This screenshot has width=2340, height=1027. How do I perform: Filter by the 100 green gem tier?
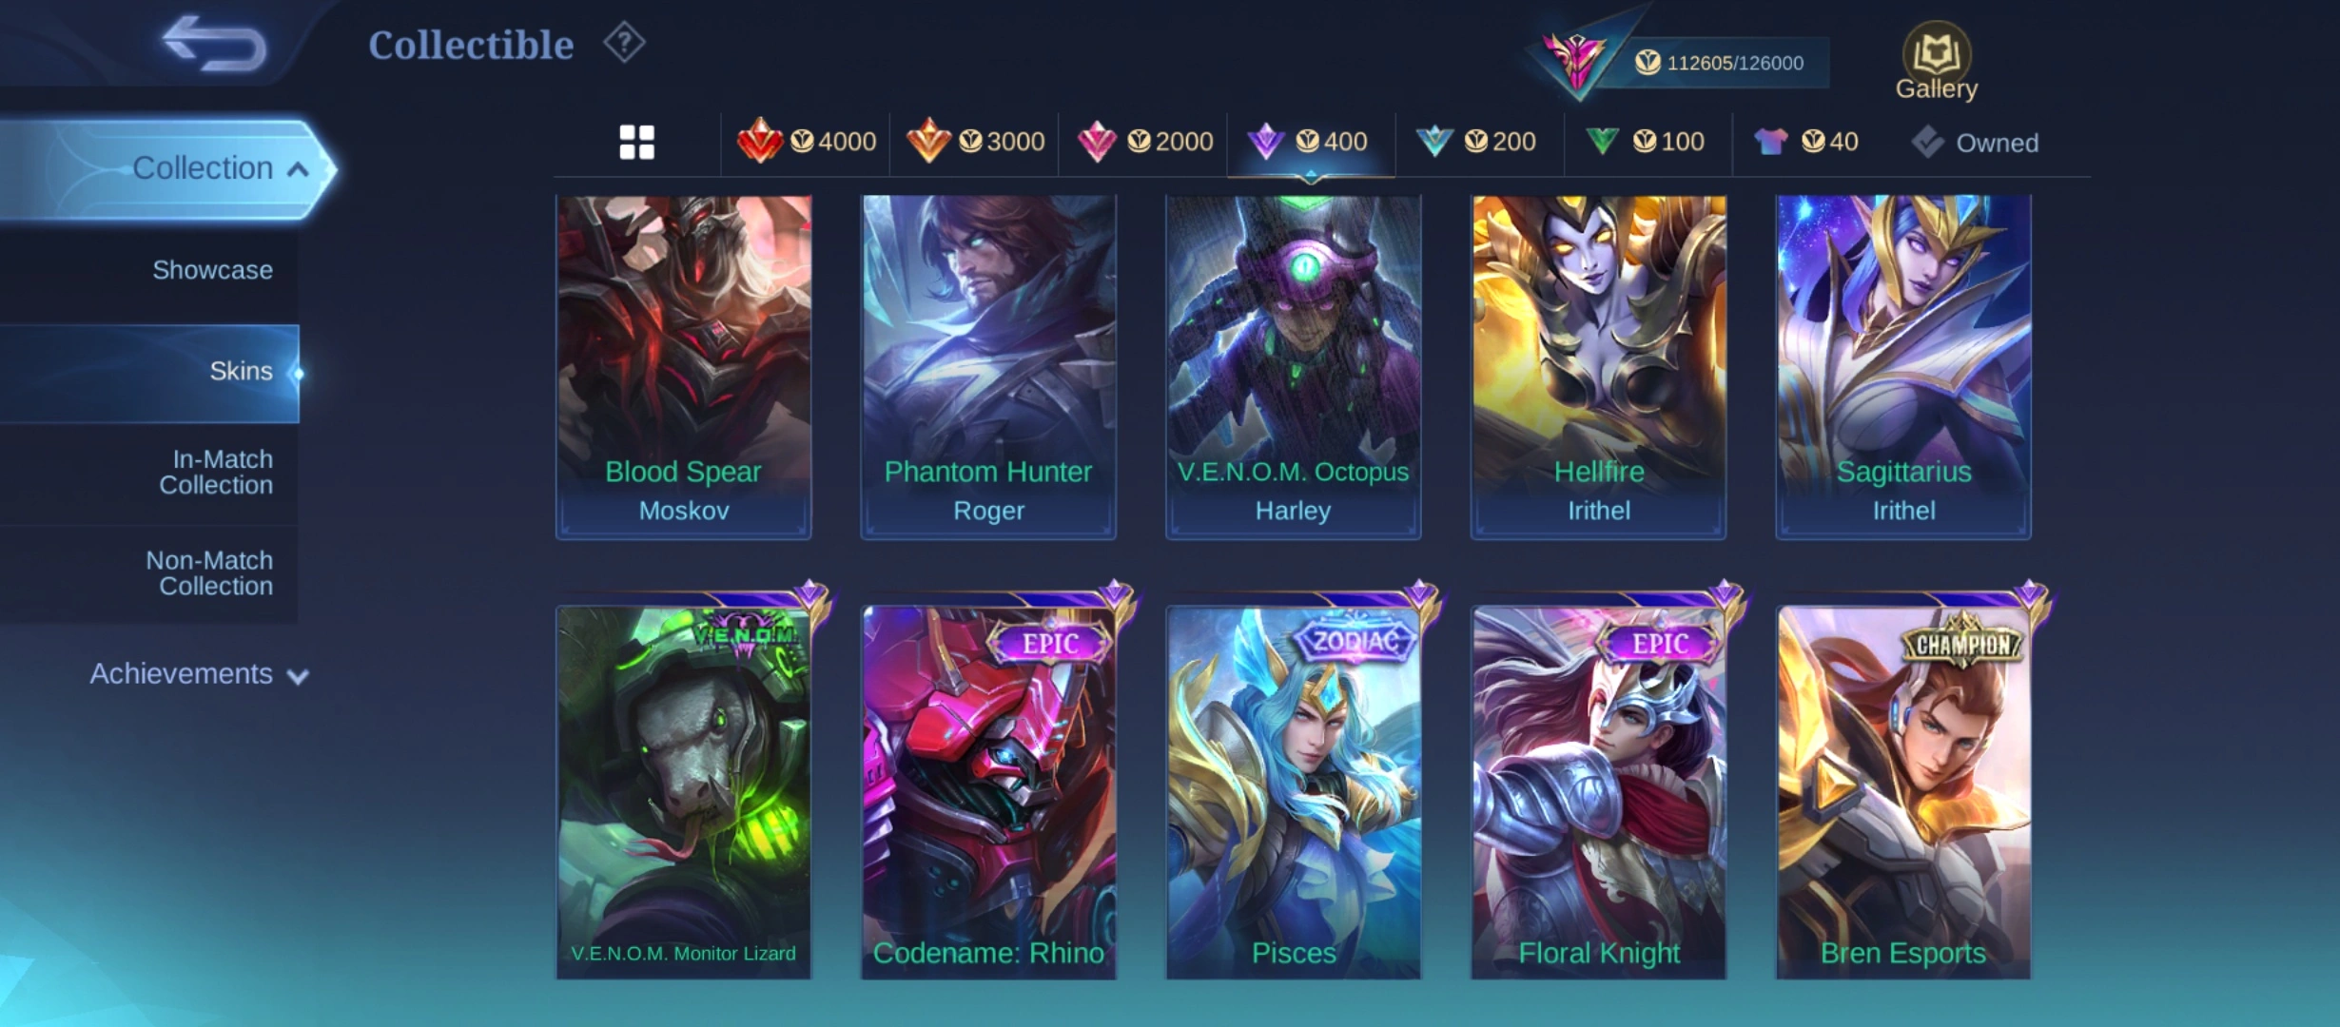point(1646,142)
